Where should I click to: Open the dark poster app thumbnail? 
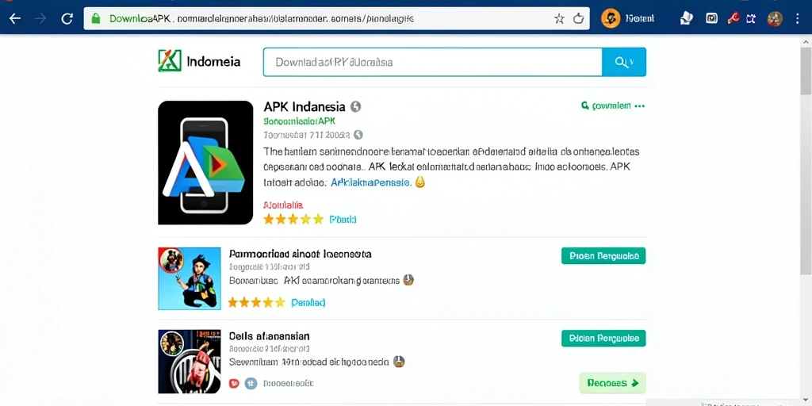point(190,362)
